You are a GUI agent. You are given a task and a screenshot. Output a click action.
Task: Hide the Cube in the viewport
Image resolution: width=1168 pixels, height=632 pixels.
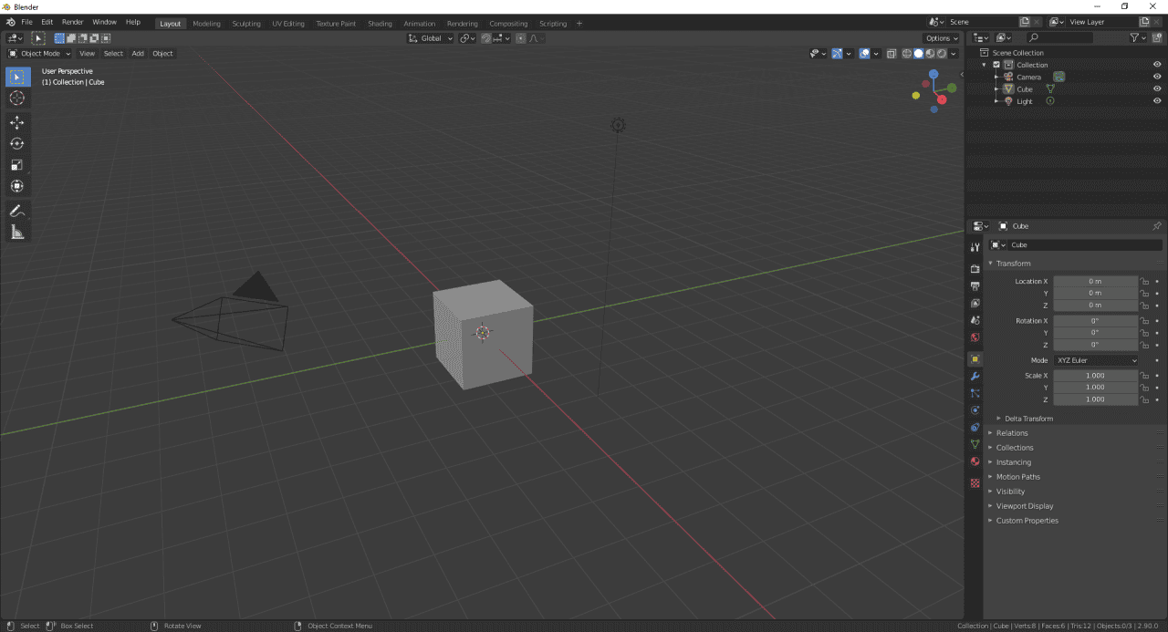(x=1156, y=88)
